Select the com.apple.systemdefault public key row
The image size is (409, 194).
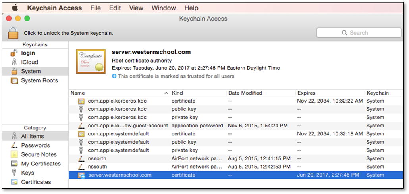[236, 142]
